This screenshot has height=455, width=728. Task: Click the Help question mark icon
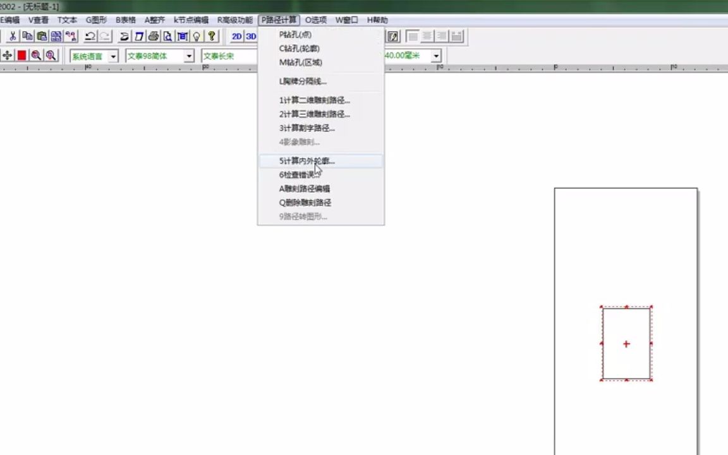(x=210, y=36)
